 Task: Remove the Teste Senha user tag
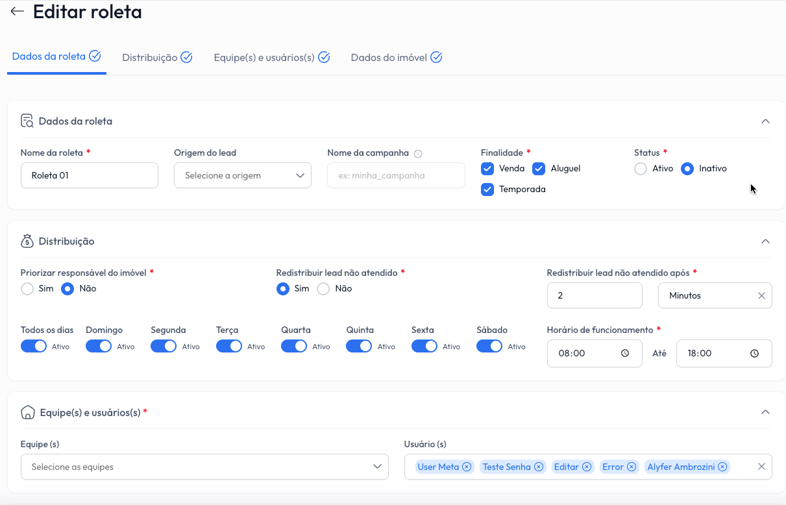coord(539,467)
